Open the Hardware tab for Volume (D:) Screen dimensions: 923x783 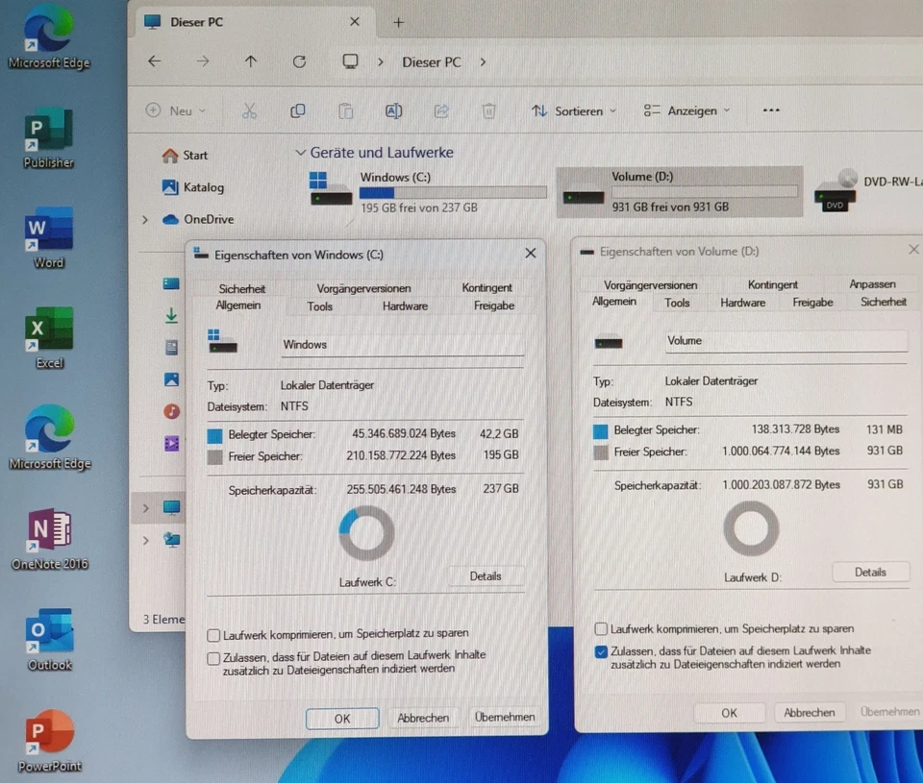pyautogui.click(x=741, y=302)
